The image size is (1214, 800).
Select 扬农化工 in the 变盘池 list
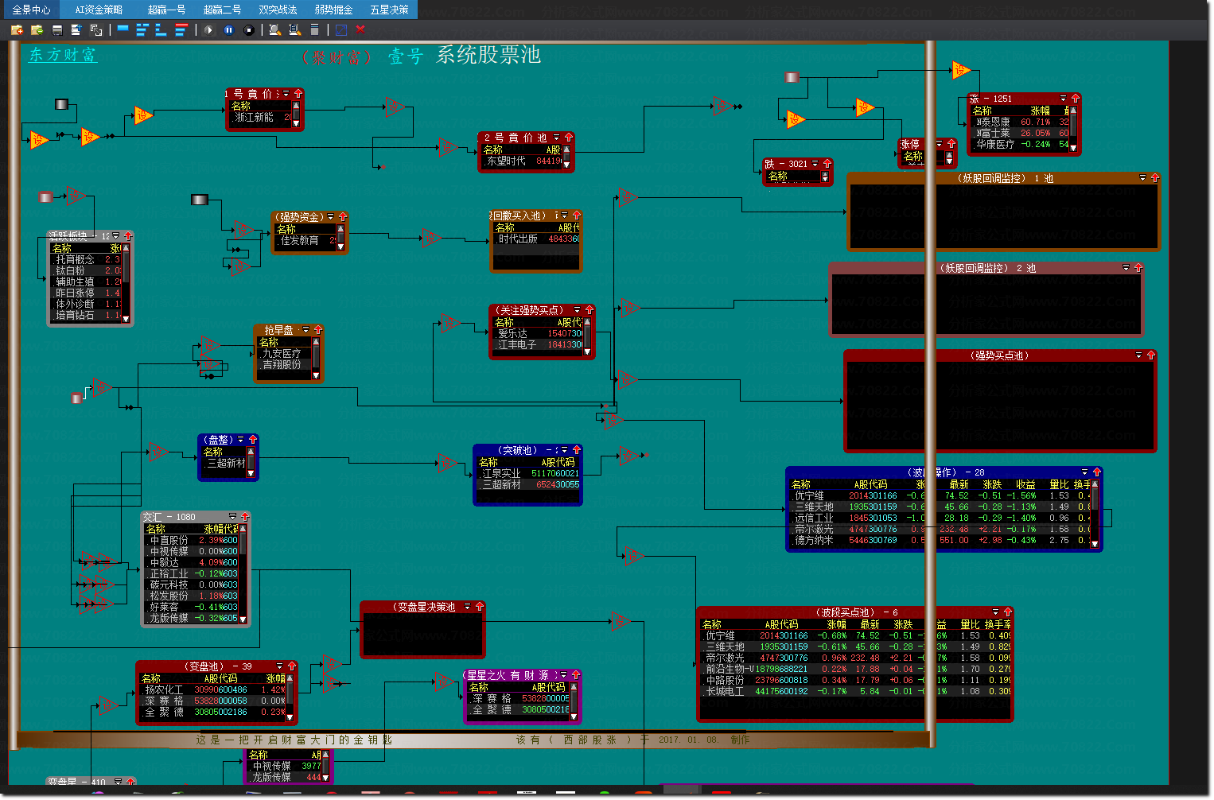[x=164, y=689]
